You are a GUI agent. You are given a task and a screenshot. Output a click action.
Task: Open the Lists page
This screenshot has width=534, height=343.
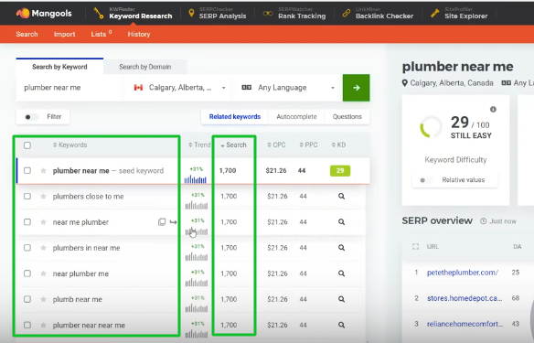(101, 34)
